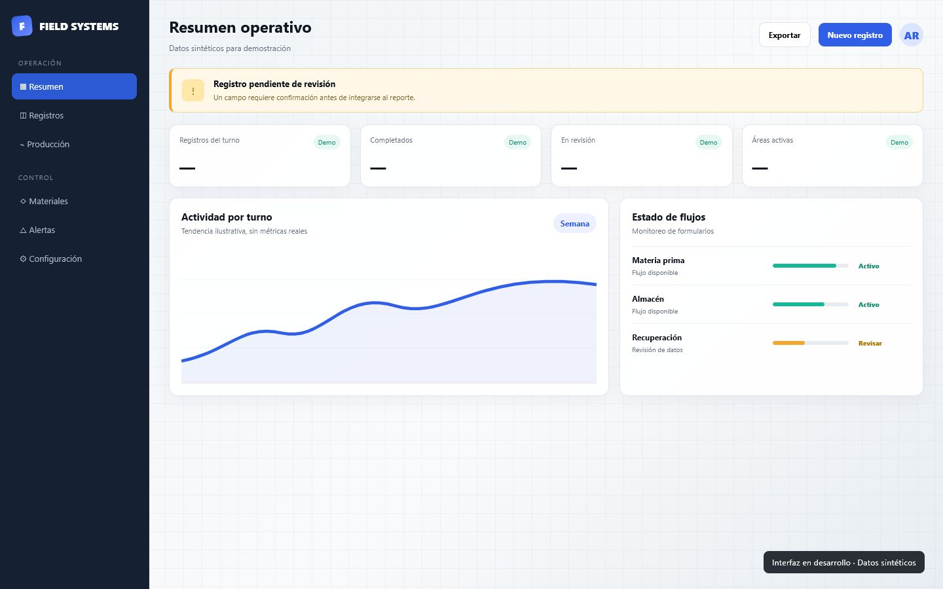Click the Áreas activas card label

(x=772, y=140)
